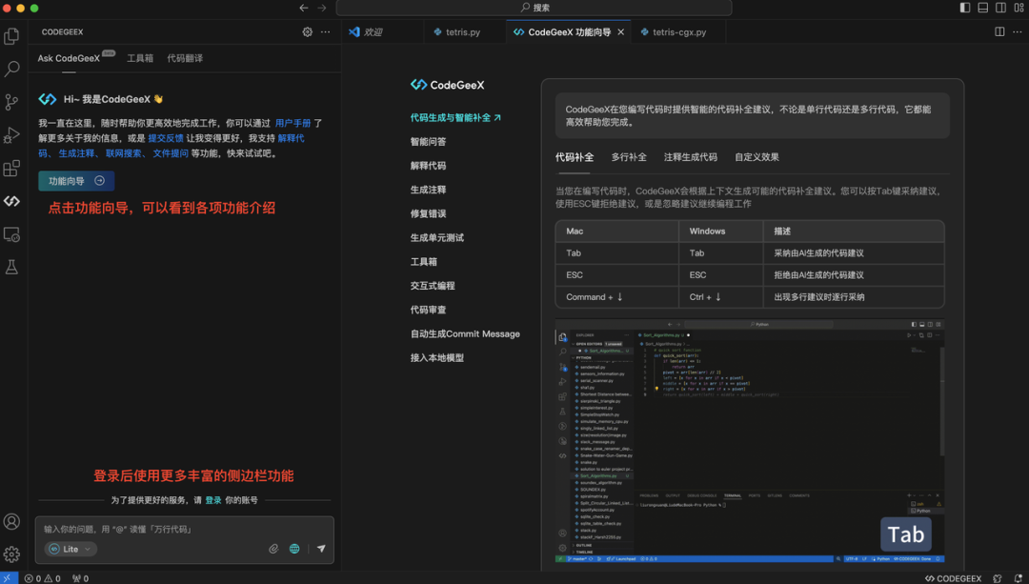Open the Search view in activity bar
1029x584 pixels.
click(11, 69)
